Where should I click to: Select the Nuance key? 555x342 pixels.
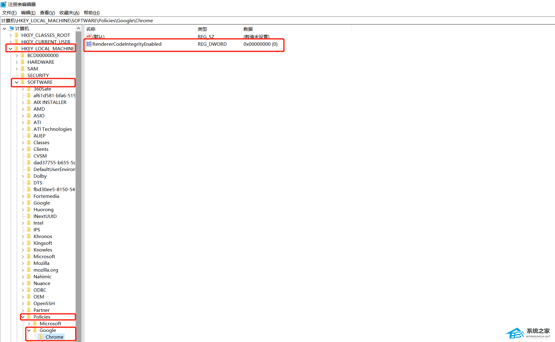pos(42,283)
